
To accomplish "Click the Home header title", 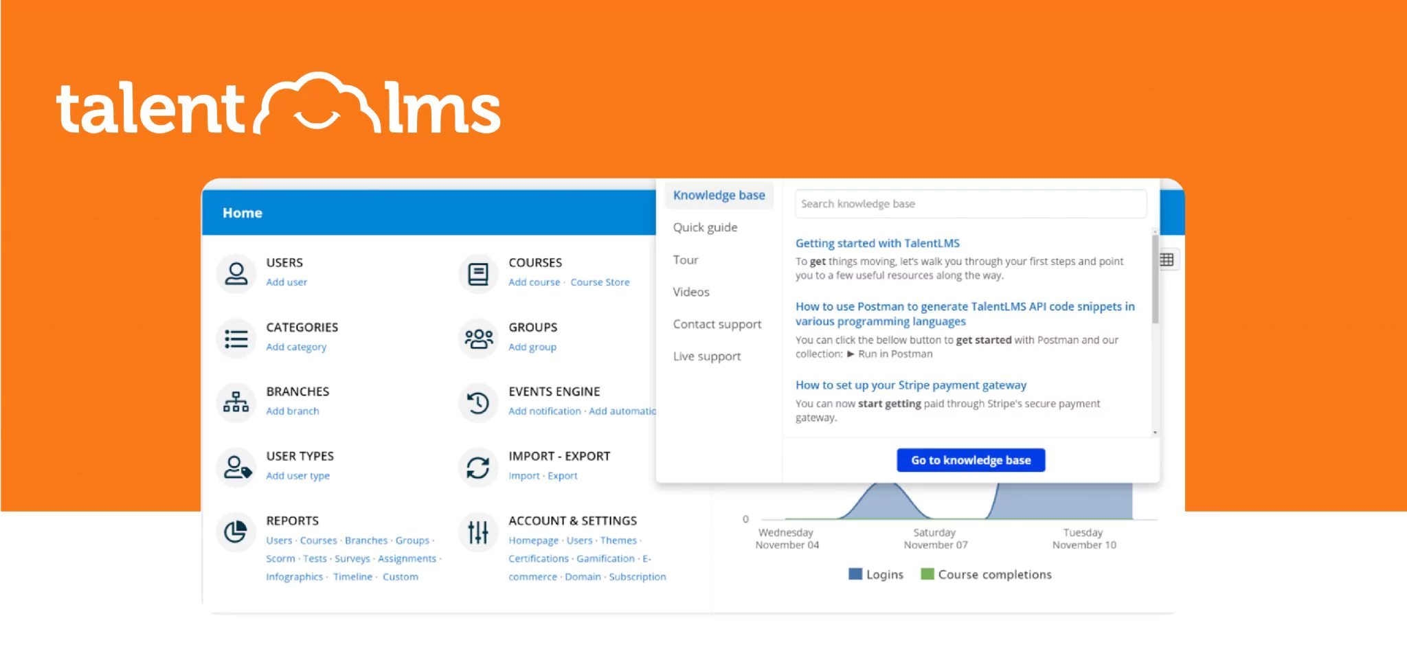I will [x=243, y=213].
